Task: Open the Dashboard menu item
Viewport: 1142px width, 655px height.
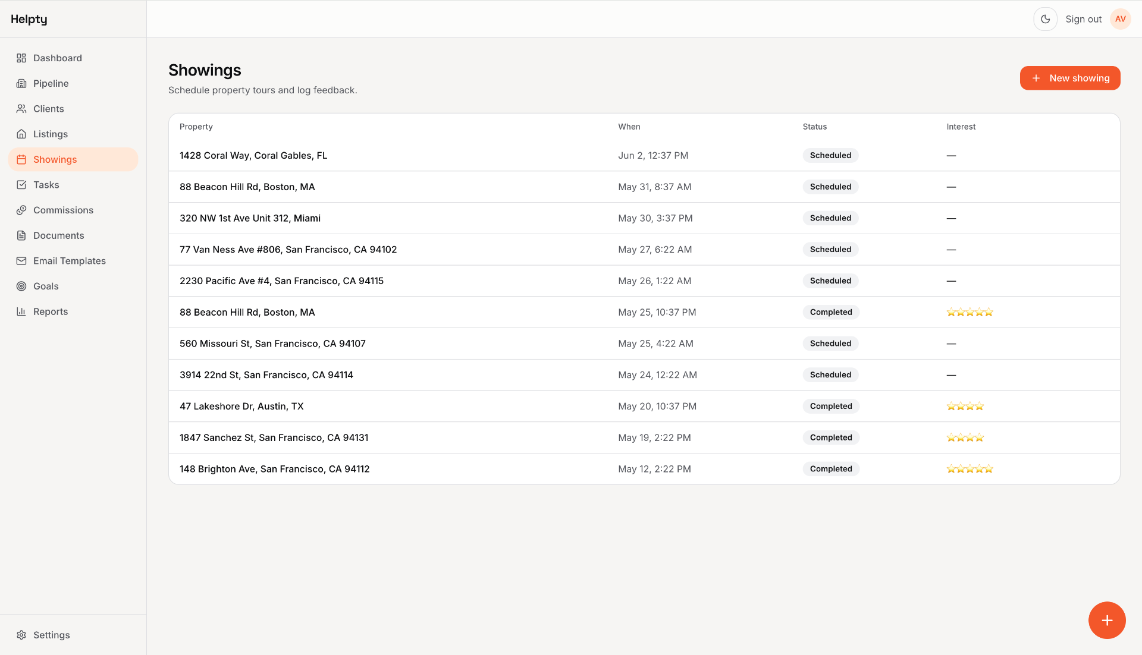Action: click(x=73, y=58)
